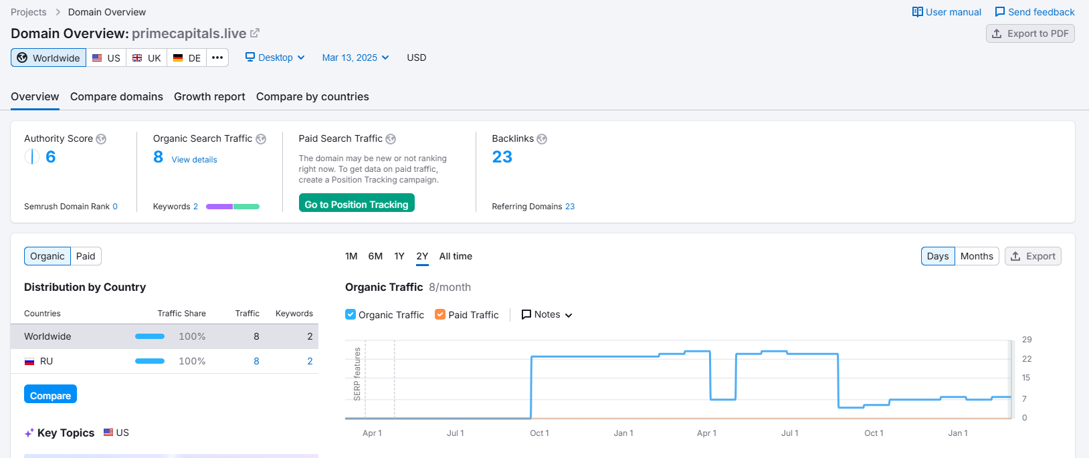The height and width of the screenshot is (458, 1089).
Task: Click the Authority Score value 6
Action: pyautogui.click(x=51, y=156)
